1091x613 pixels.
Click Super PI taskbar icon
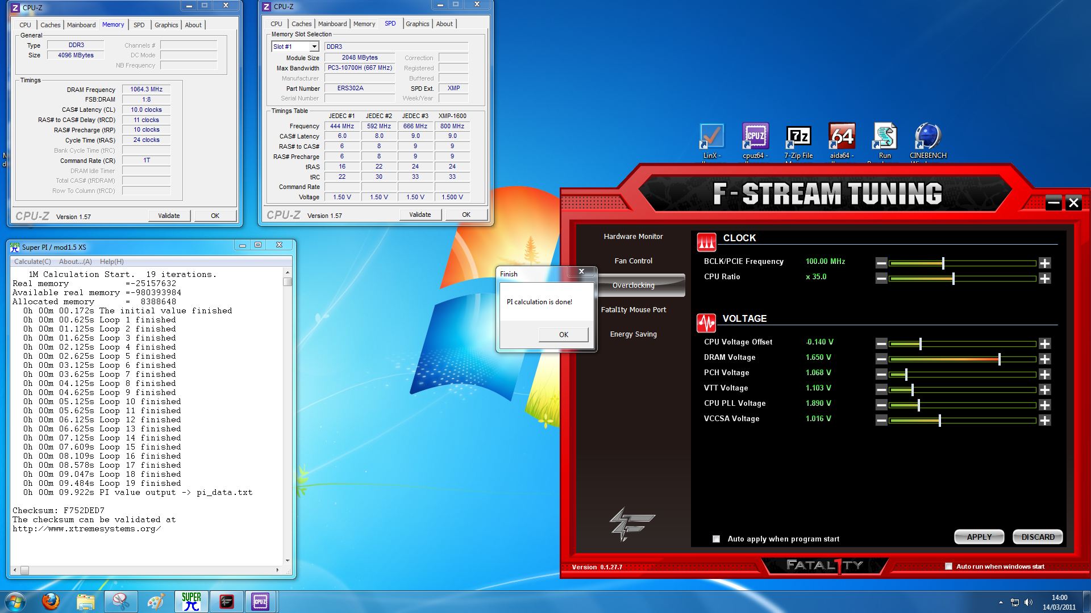point(191,601)
